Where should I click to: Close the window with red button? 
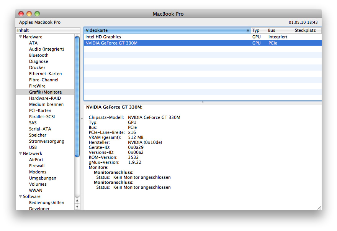[21, 14]
